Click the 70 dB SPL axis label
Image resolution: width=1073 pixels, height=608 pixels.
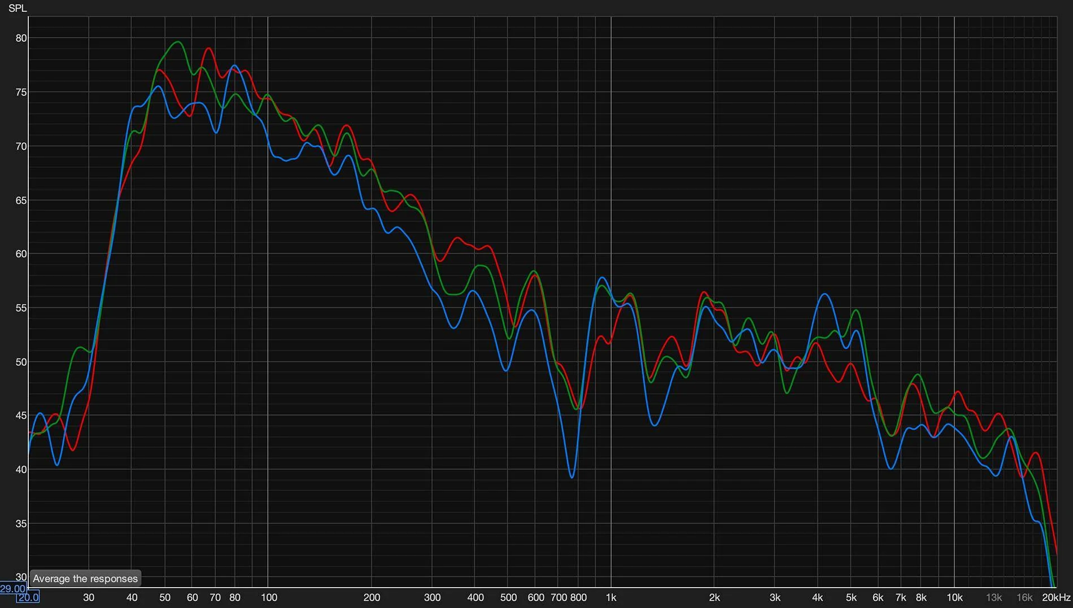point(21,146)
